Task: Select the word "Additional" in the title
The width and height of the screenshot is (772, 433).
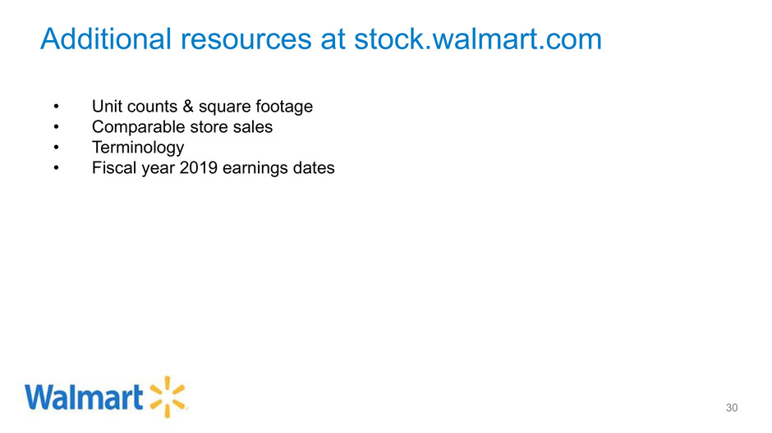Action: click(106, 39)
